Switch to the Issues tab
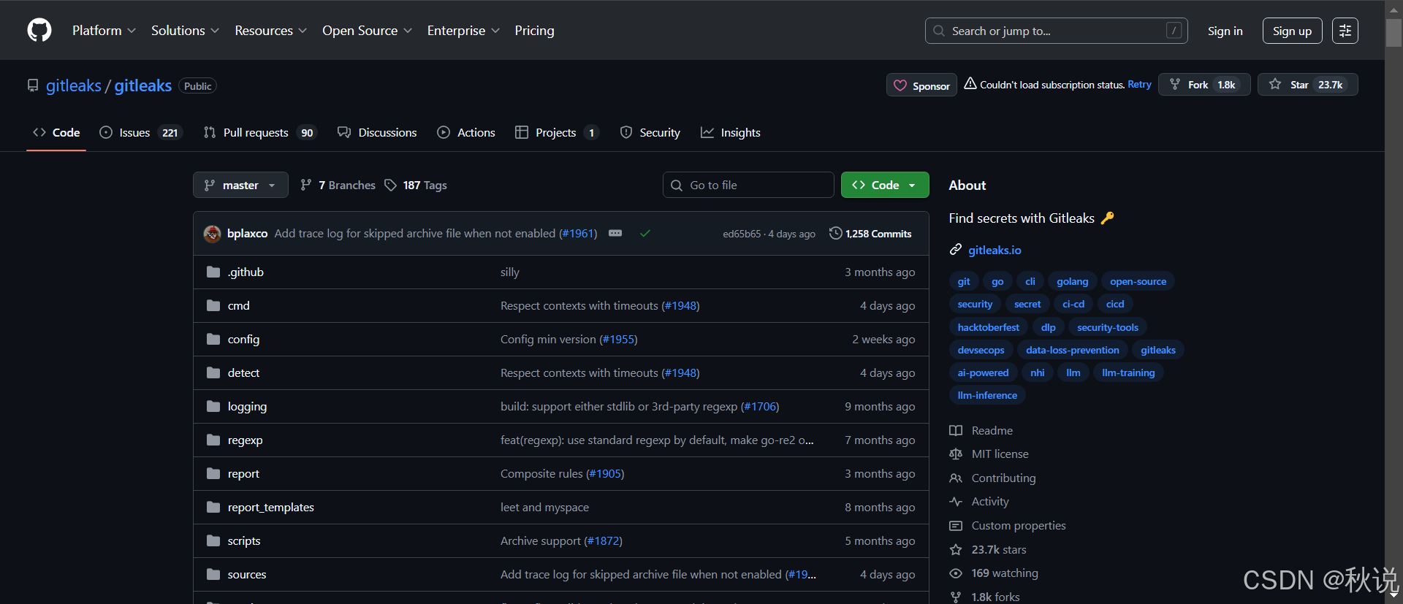The height and width of the screenshot is (604, 1403). point(140,132)
